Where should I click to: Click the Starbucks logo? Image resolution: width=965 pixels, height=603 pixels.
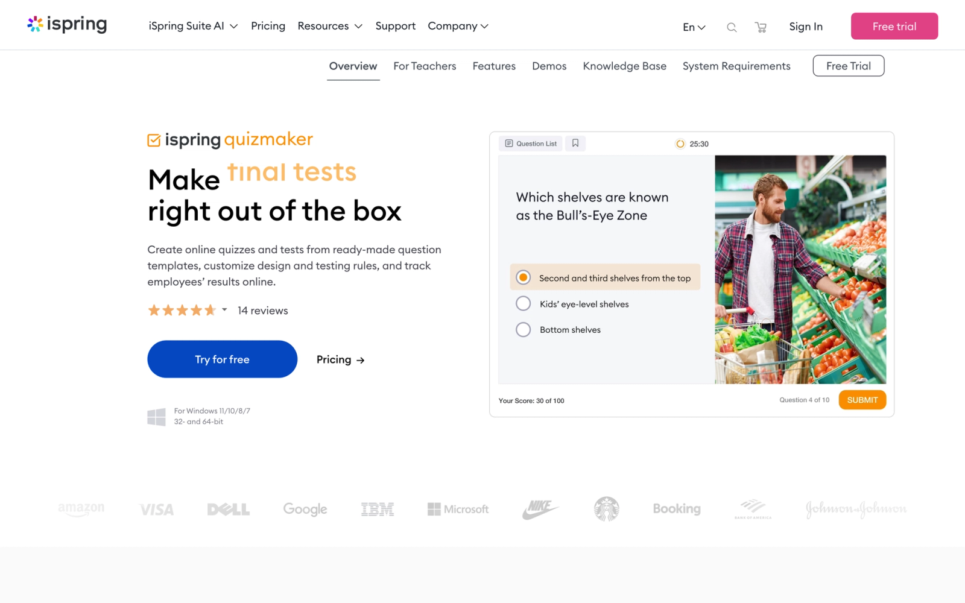(x=607, y=509)
